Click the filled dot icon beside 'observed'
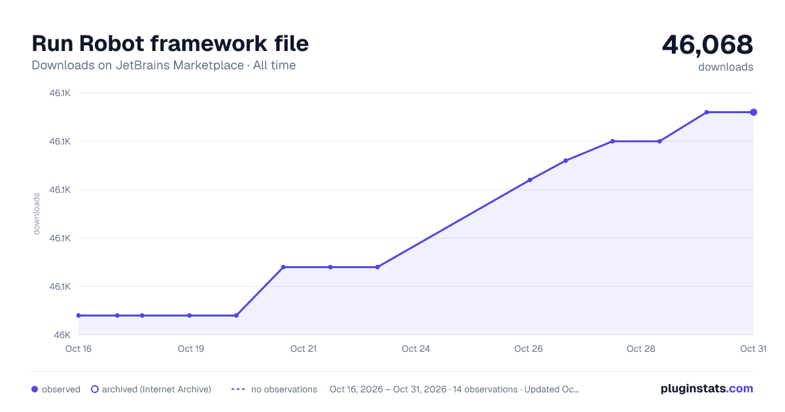 coord(35,389)
